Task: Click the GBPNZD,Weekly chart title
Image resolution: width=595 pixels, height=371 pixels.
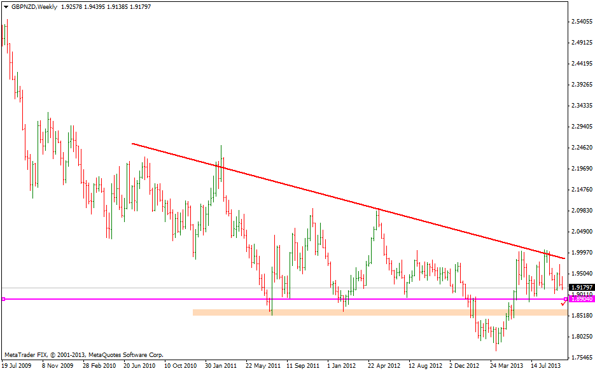Action: point(34,5)
